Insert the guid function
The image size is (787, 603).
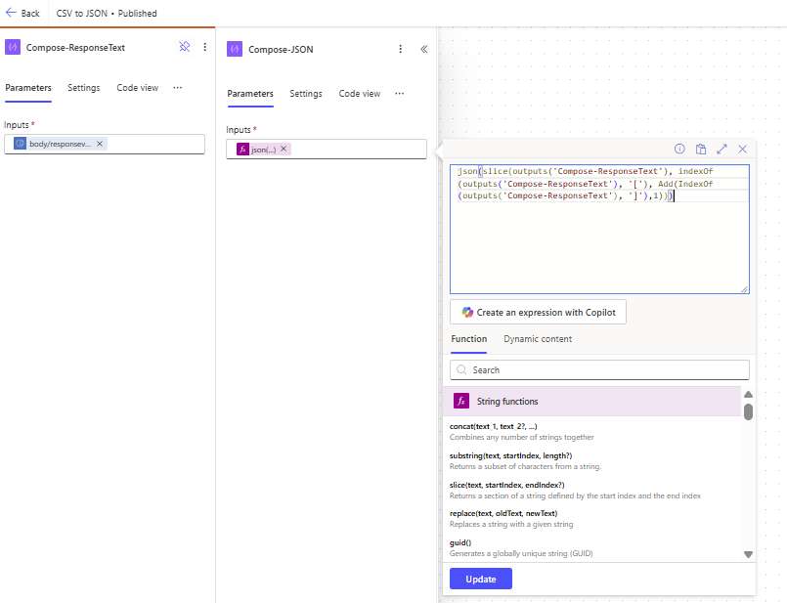(x=521, y=548)
